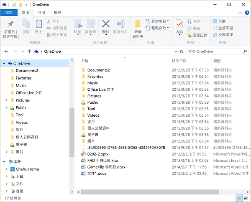Image resolution: width=251 pixels, height=202 pixels.
Task: Open the 檔案 (File) menu tab
Action: point(9,13)
